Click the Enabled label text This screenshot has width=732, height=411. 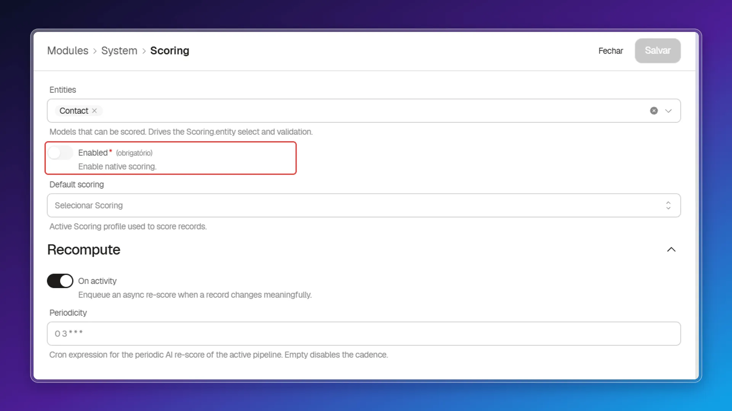tap(93, 153)
